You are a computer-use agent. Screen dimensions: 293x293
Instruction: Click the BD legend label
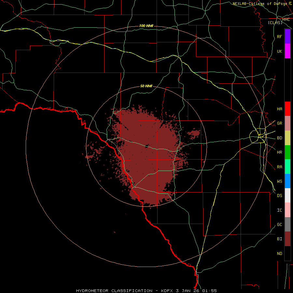[279, 138]
